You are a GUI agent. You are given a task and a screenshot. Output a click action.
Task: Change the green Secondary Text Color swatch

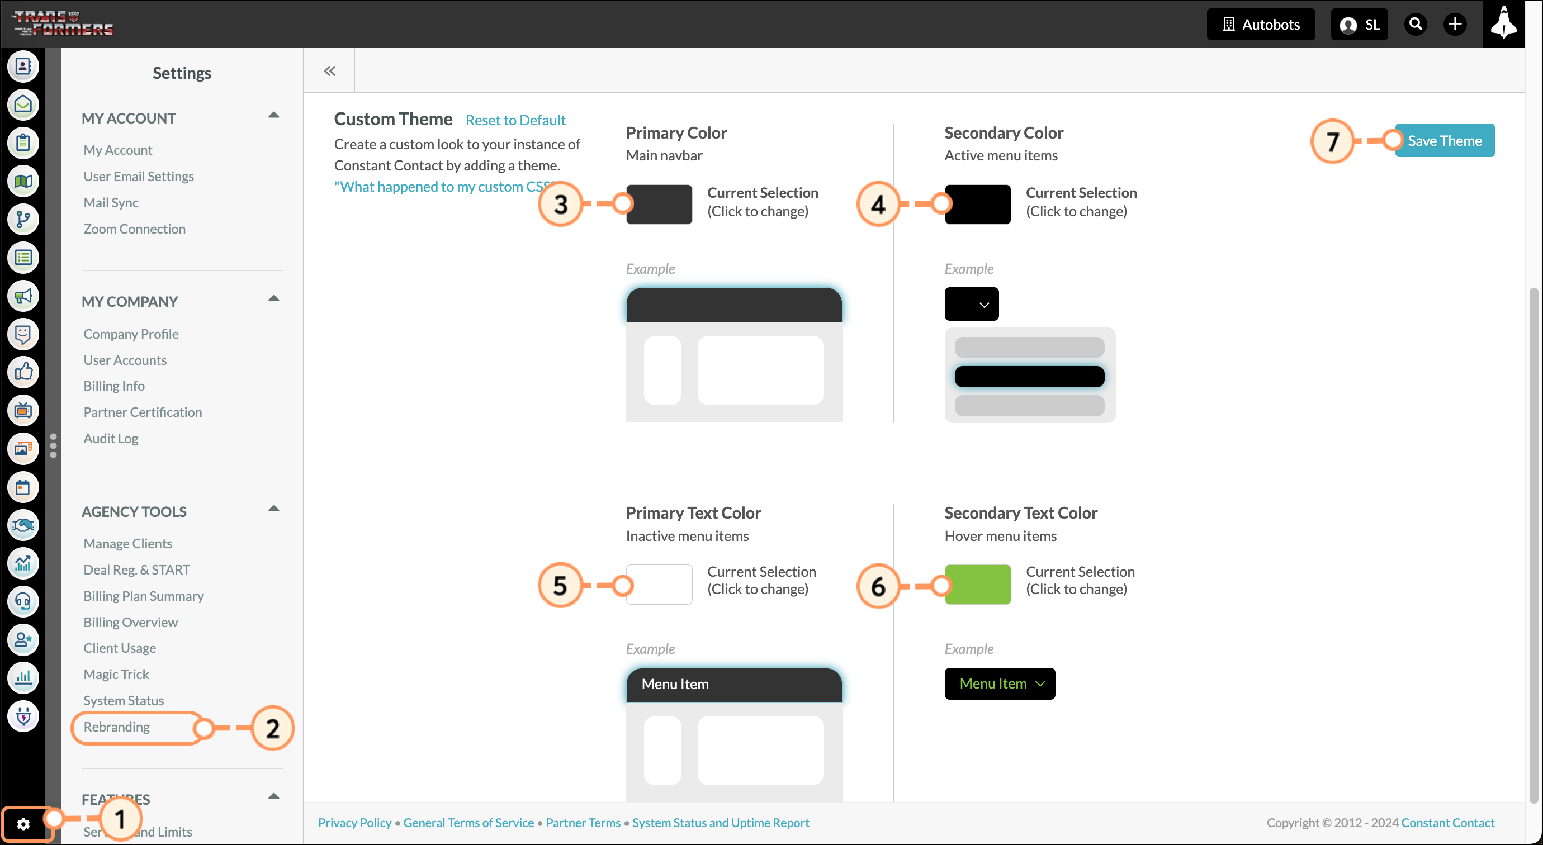(x=978, y=585)
